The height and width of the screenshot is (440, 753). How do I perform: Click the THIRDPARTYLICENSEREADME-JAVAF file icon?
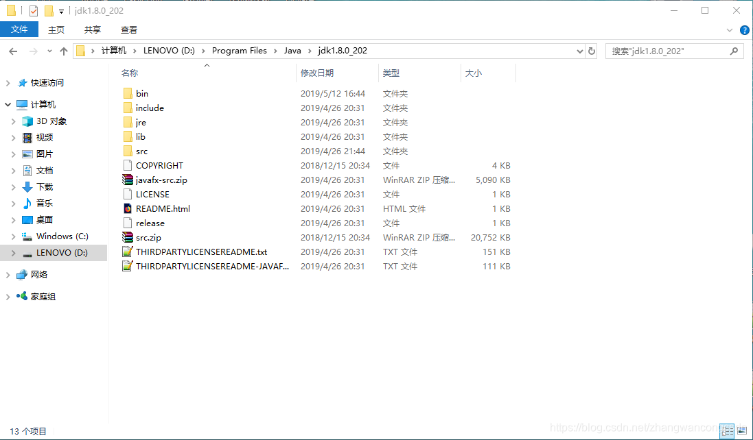coord(128,266)
